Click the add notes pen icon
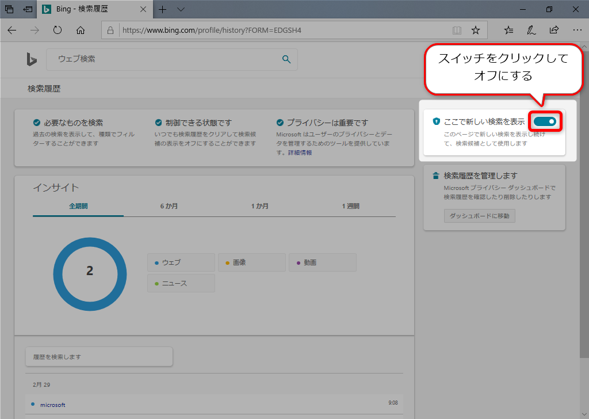The height and width of the screenshot is (419, 589). (x=532, y=30)
